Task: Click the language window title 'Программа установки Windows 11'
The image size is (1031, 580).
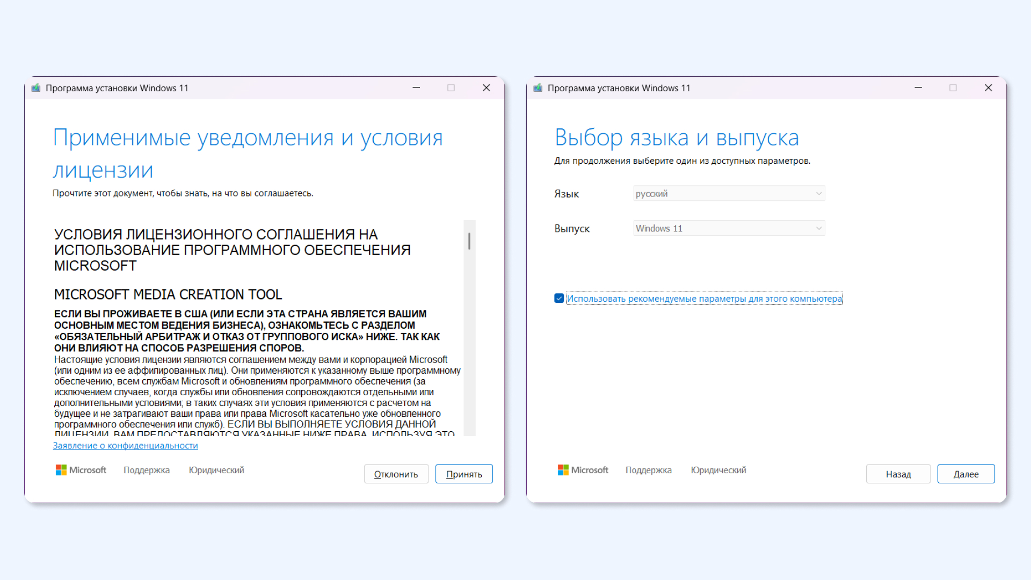Action: point(619,88)
